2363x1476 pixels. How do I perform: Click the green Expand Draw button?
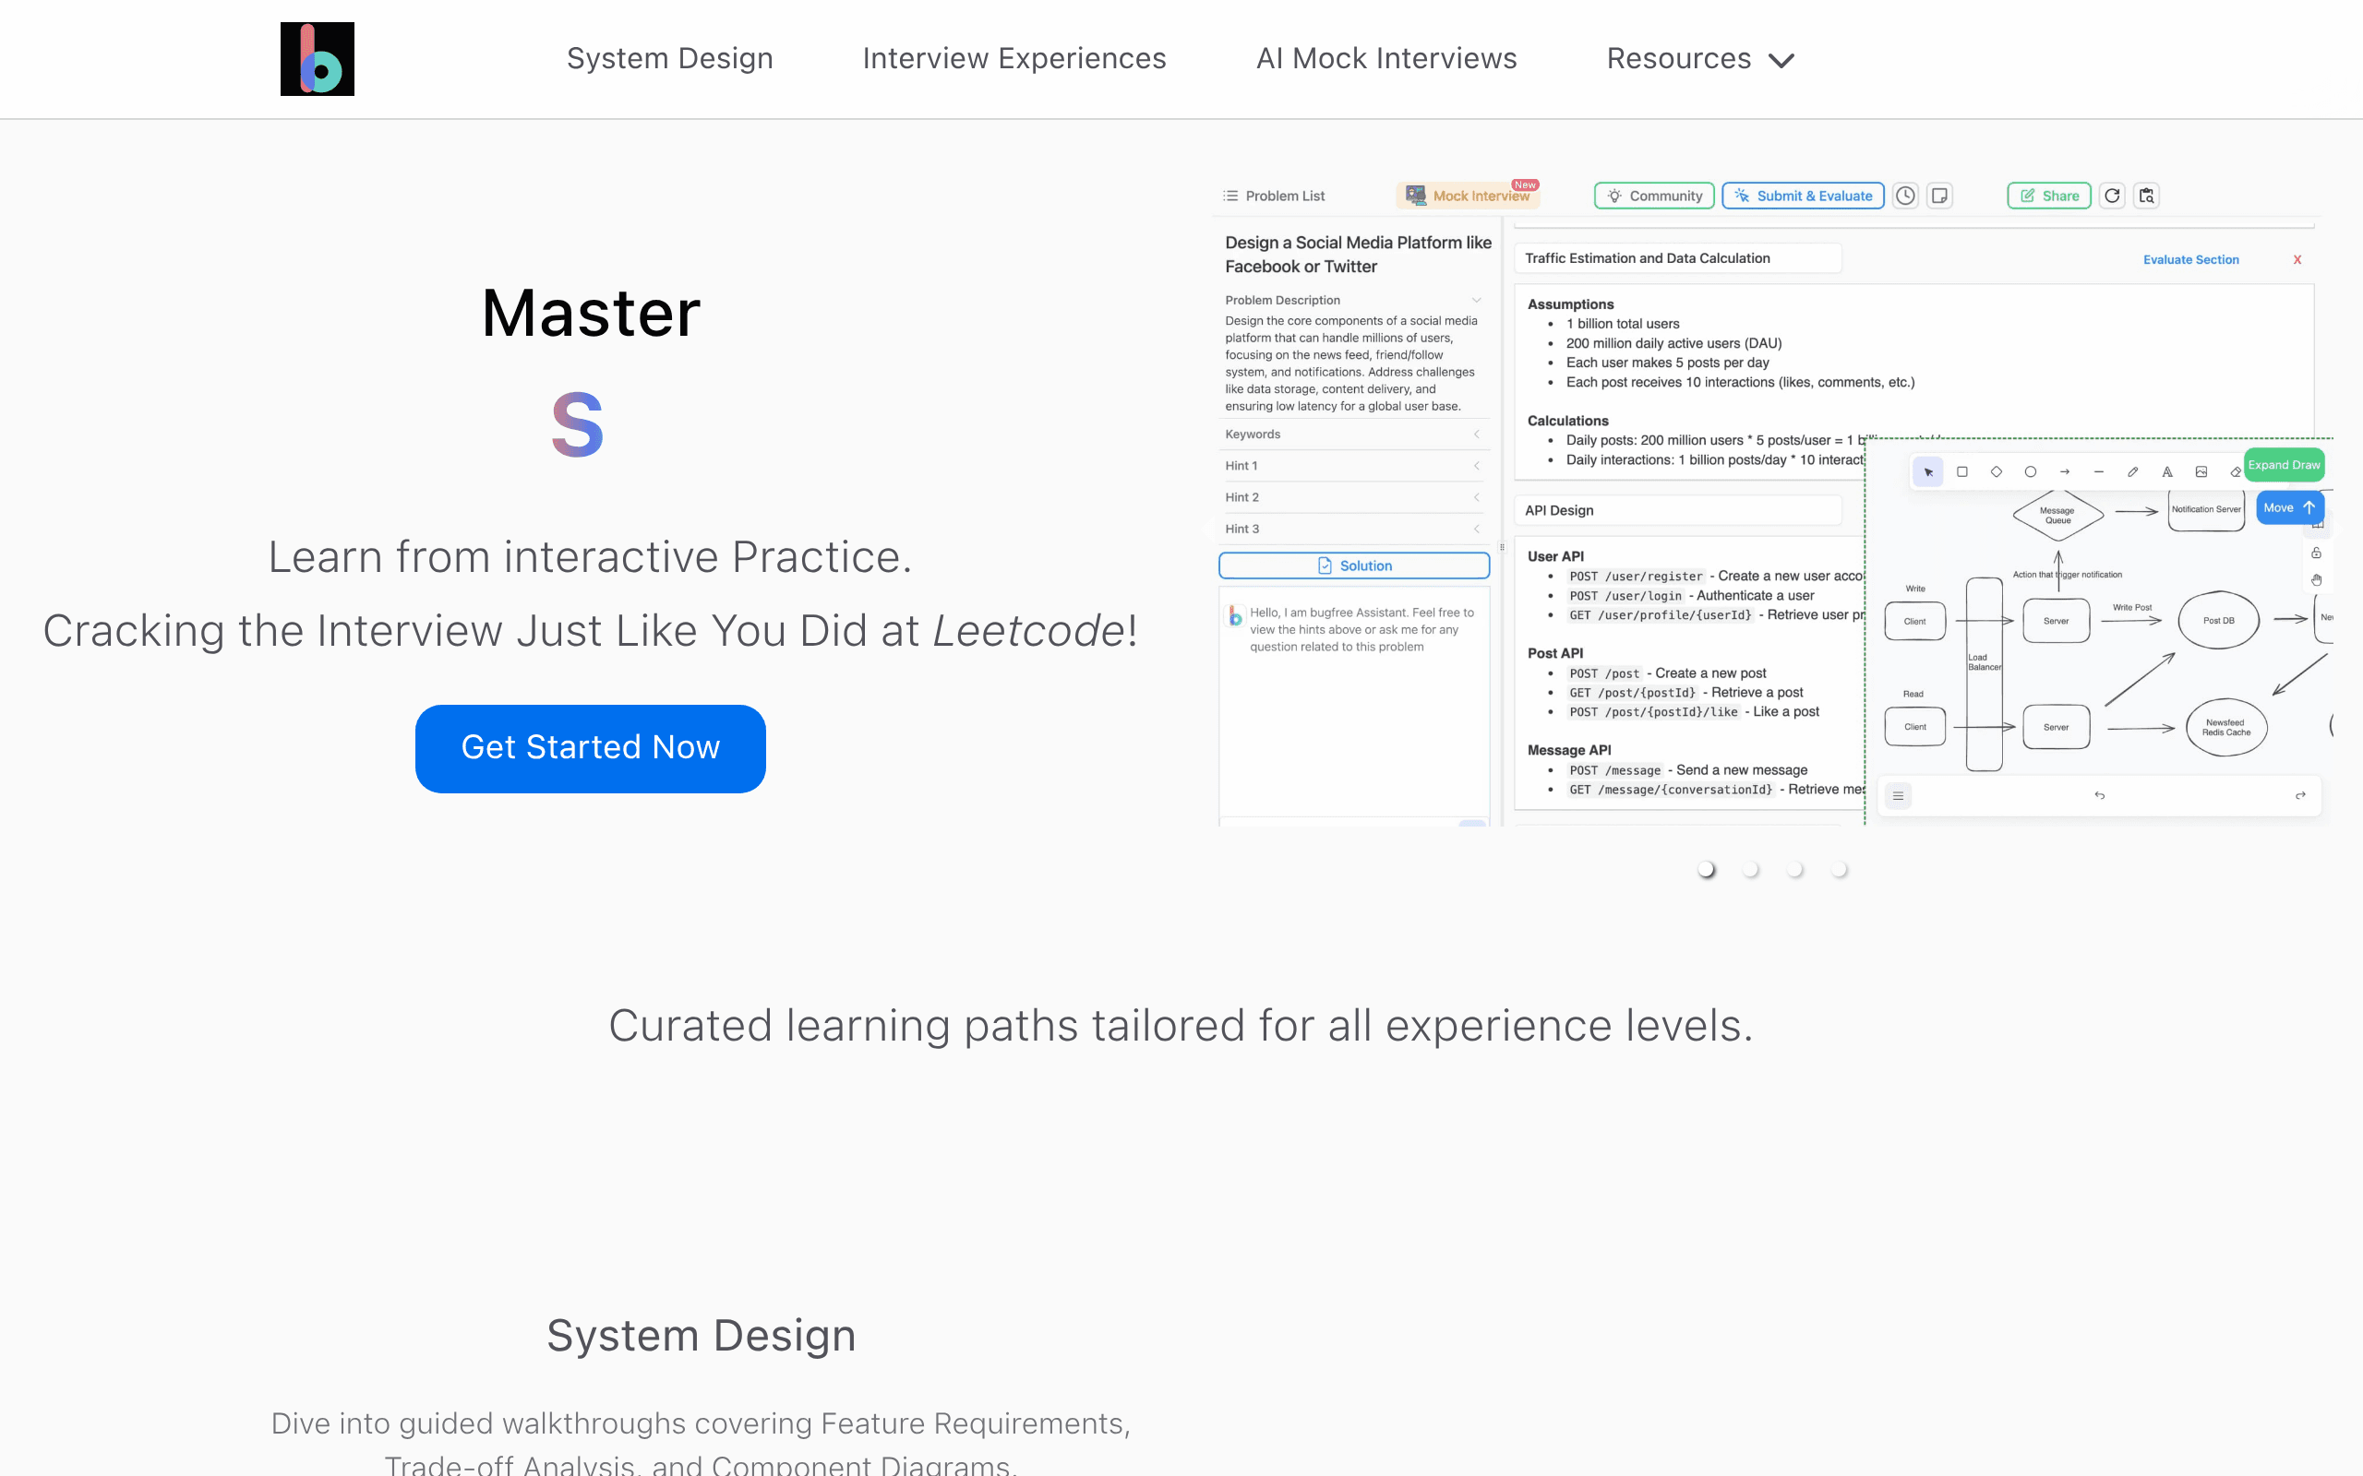(x=2283, y=465)
